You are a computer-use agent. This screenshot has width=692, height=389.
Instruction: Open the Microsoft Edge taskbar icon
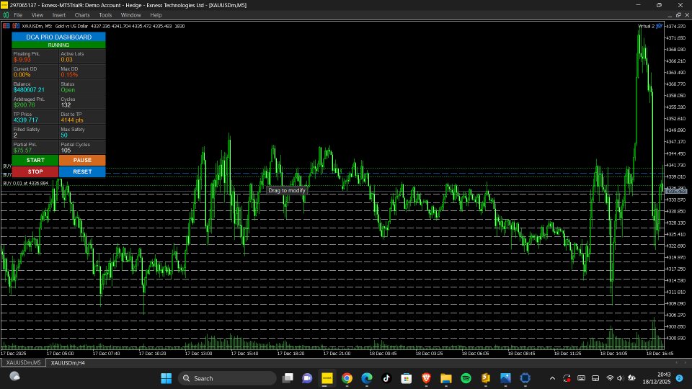point(367,378)
